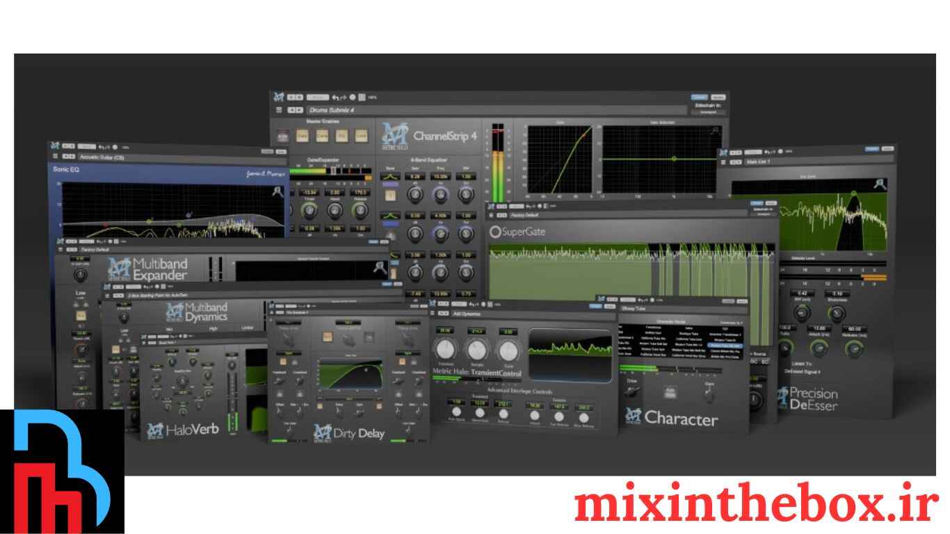Click the input level knob in Multiband Expander
950x534 pixels.
pos(81,275)
